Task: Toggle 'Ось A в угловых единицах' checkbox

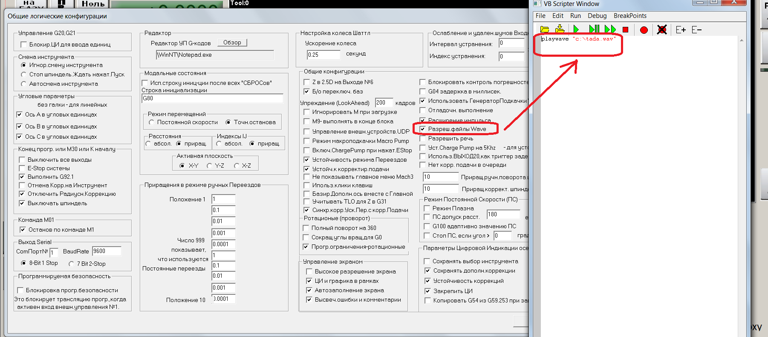Action: [x=20, y=114]
